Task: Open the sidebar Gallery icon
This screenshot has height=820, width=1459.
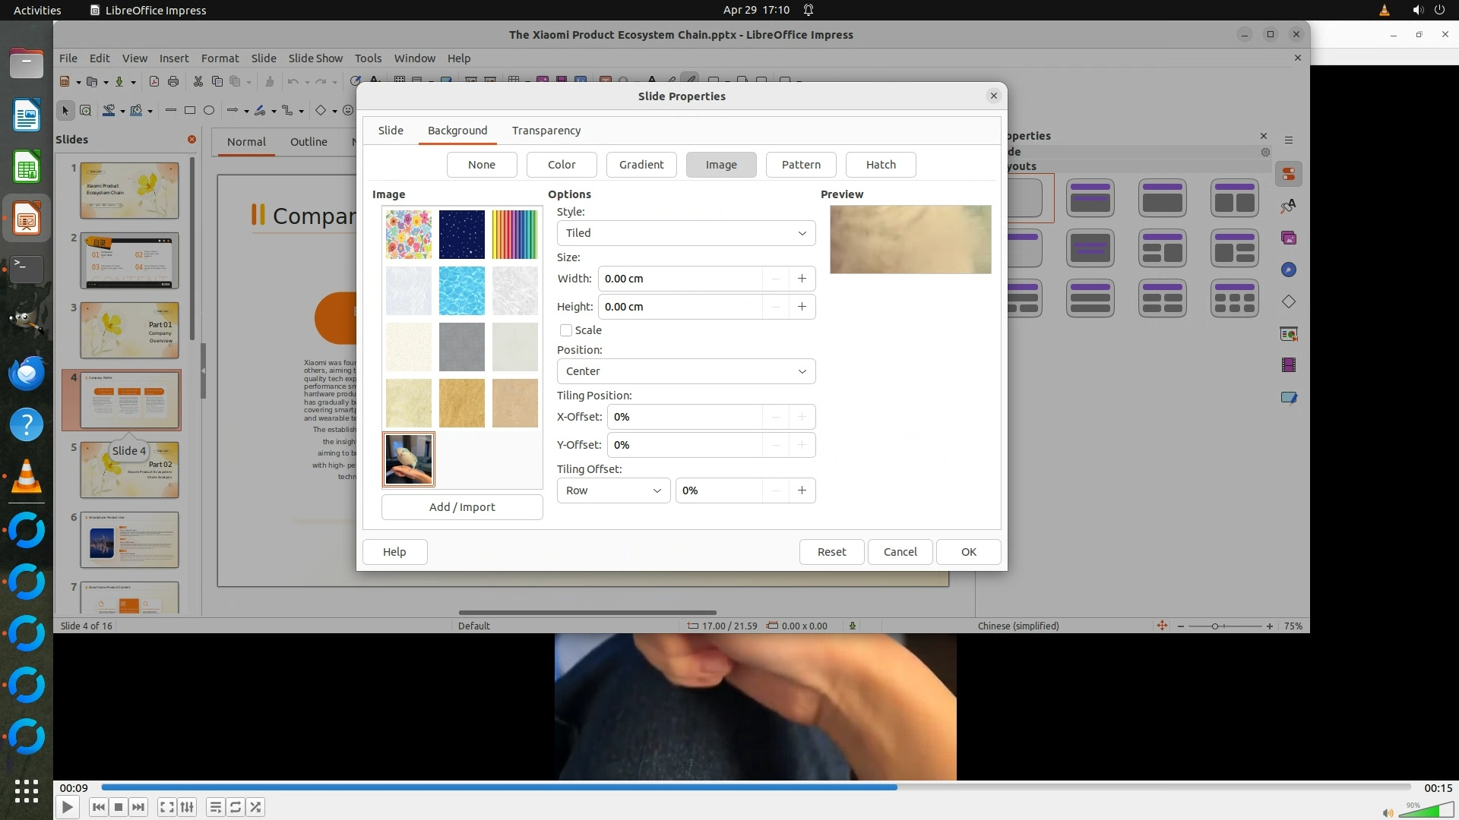Action: 1289,238
